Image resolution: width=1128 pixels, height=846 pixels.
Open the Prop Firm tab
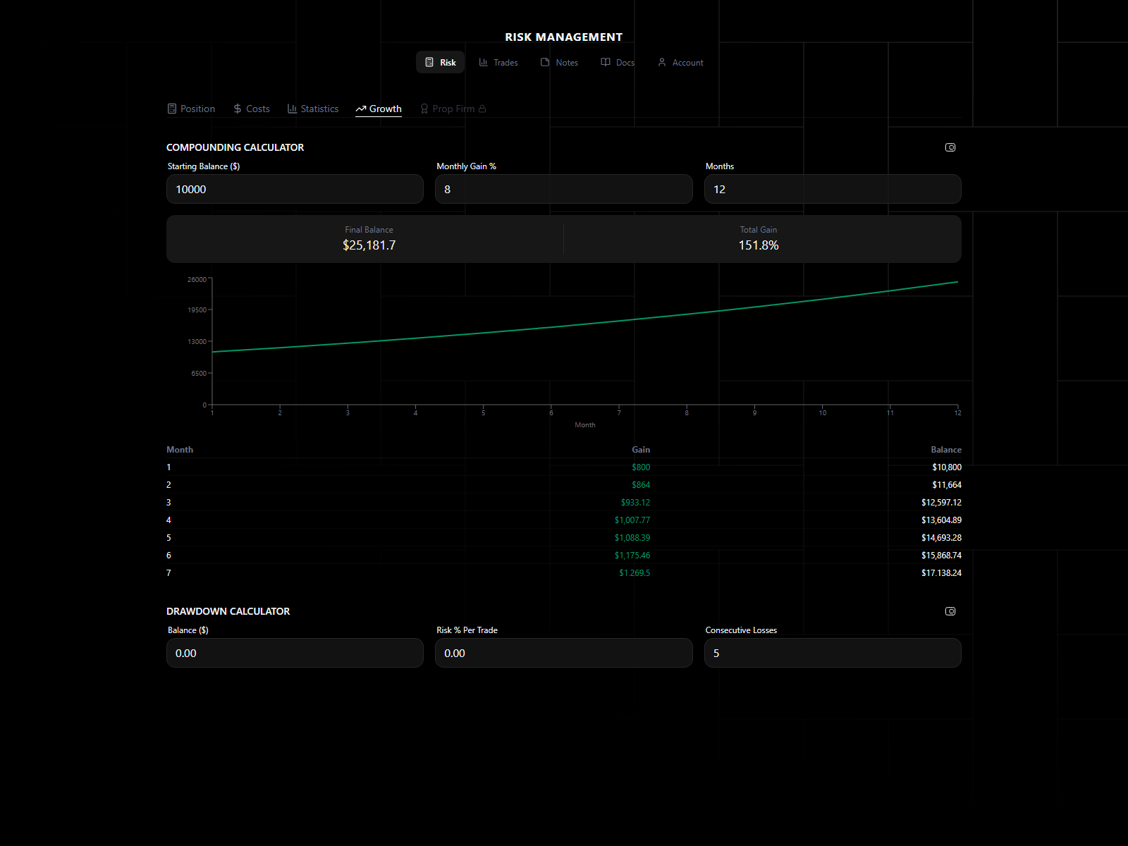[454, 109]
